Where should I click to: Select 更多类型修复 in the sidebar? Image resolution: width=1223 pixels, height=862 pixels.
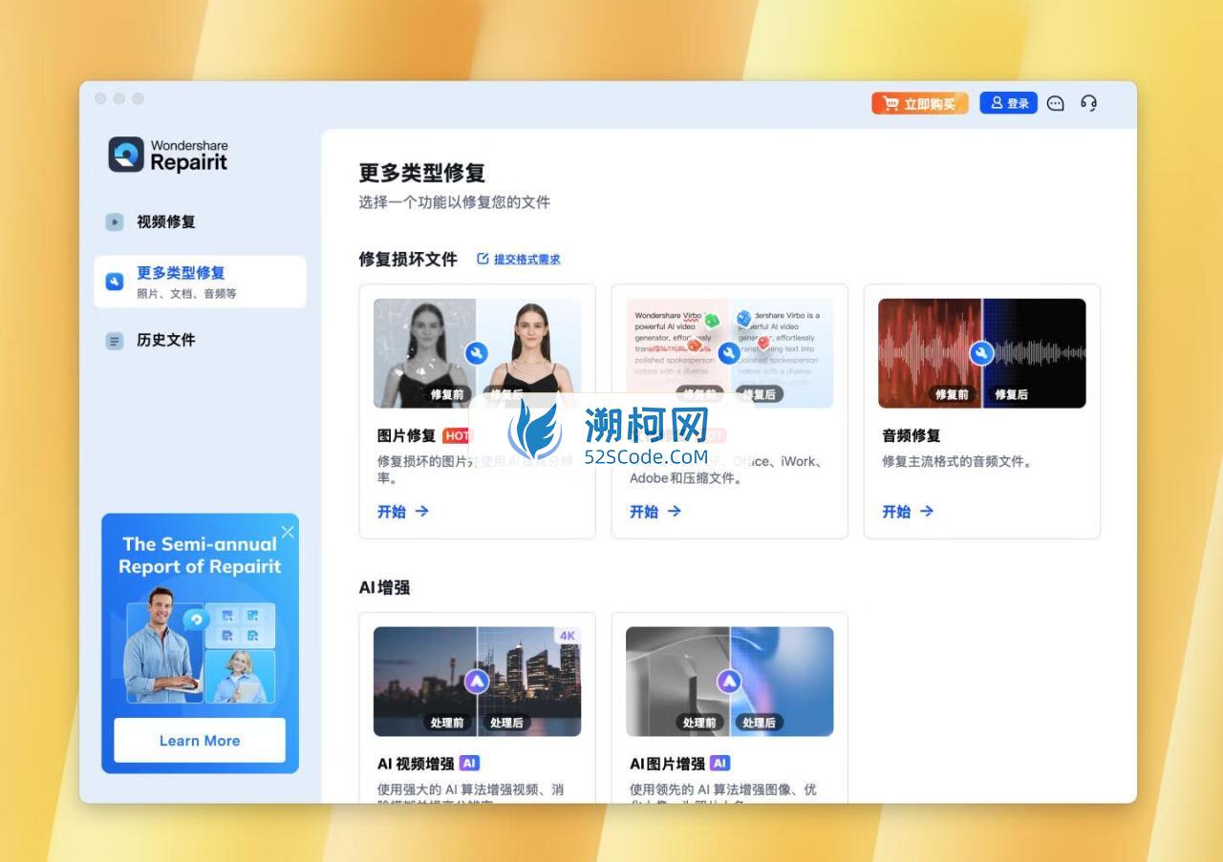200,282
